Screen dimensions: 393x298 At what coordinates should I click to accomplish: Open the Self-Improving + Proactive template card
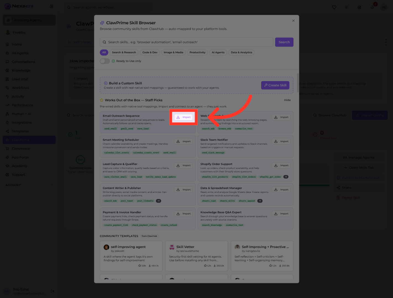click(x=262, y=256)
